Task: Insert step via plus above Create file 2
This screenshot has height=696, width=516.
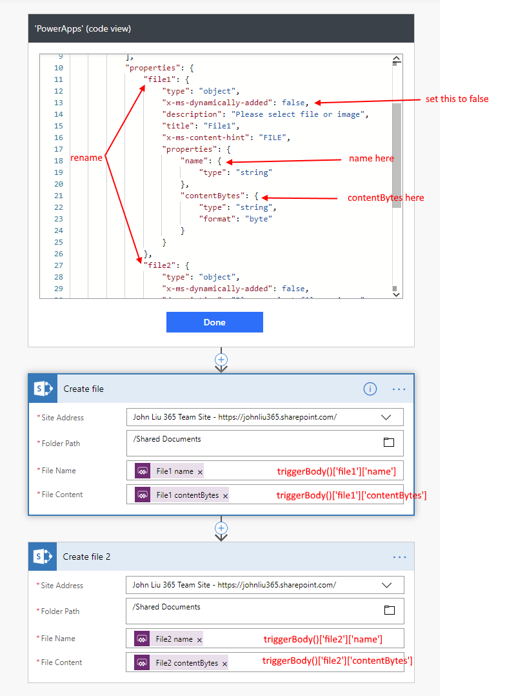Action: pos(221,528)
